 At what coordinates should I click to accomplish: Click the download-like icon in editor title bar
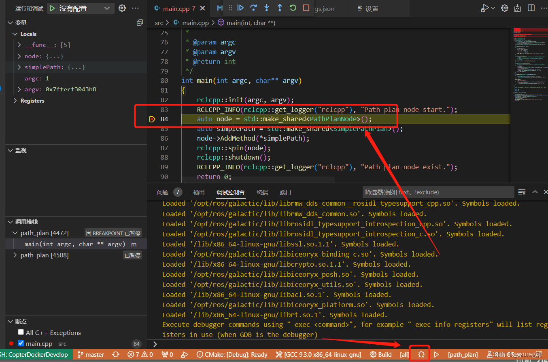point(517,8)
